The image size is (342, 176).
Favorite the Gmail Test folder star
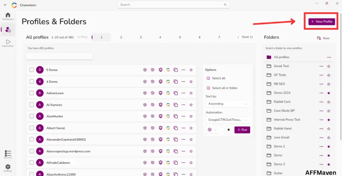(329, 66)
